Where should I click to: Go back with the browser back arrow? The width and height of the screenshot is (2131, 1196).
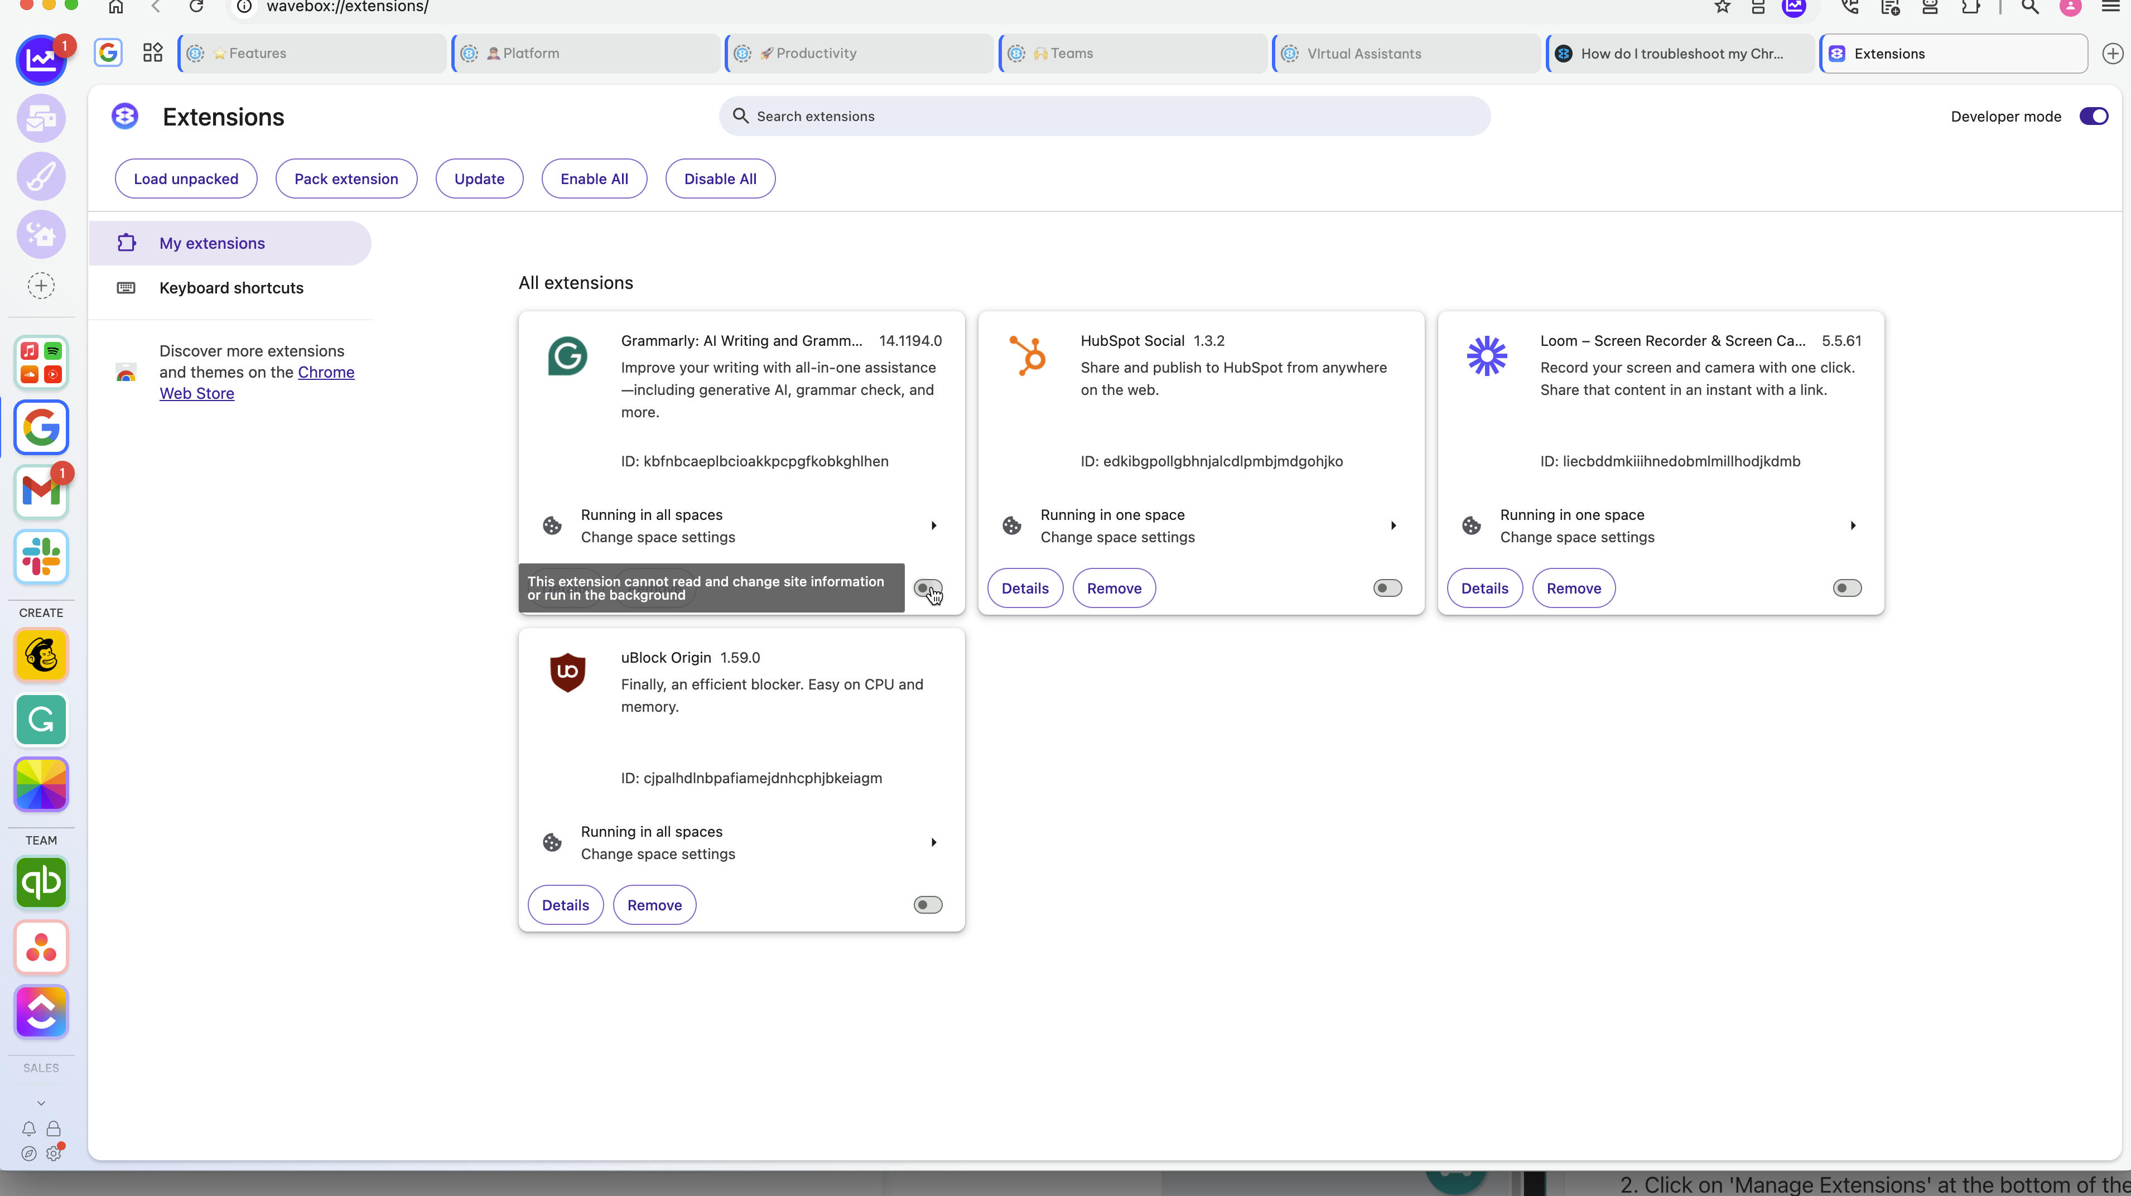pos(156,7)
